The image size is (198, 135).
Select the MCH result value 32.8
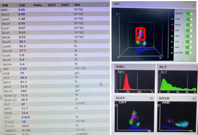click(24, 87)
